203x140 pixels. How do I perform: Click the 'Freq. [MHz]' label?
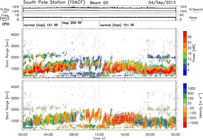pos(5,17)
